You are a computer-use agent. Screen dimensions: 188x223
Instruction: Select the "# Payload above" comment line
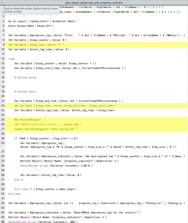25,92
